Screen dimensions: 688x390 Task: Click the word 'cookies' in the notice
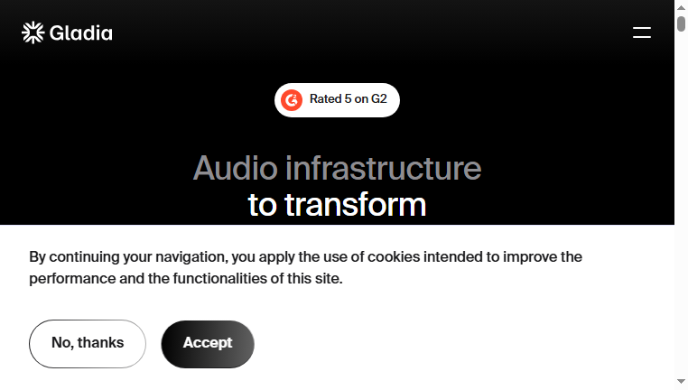[x=394, y=257]
